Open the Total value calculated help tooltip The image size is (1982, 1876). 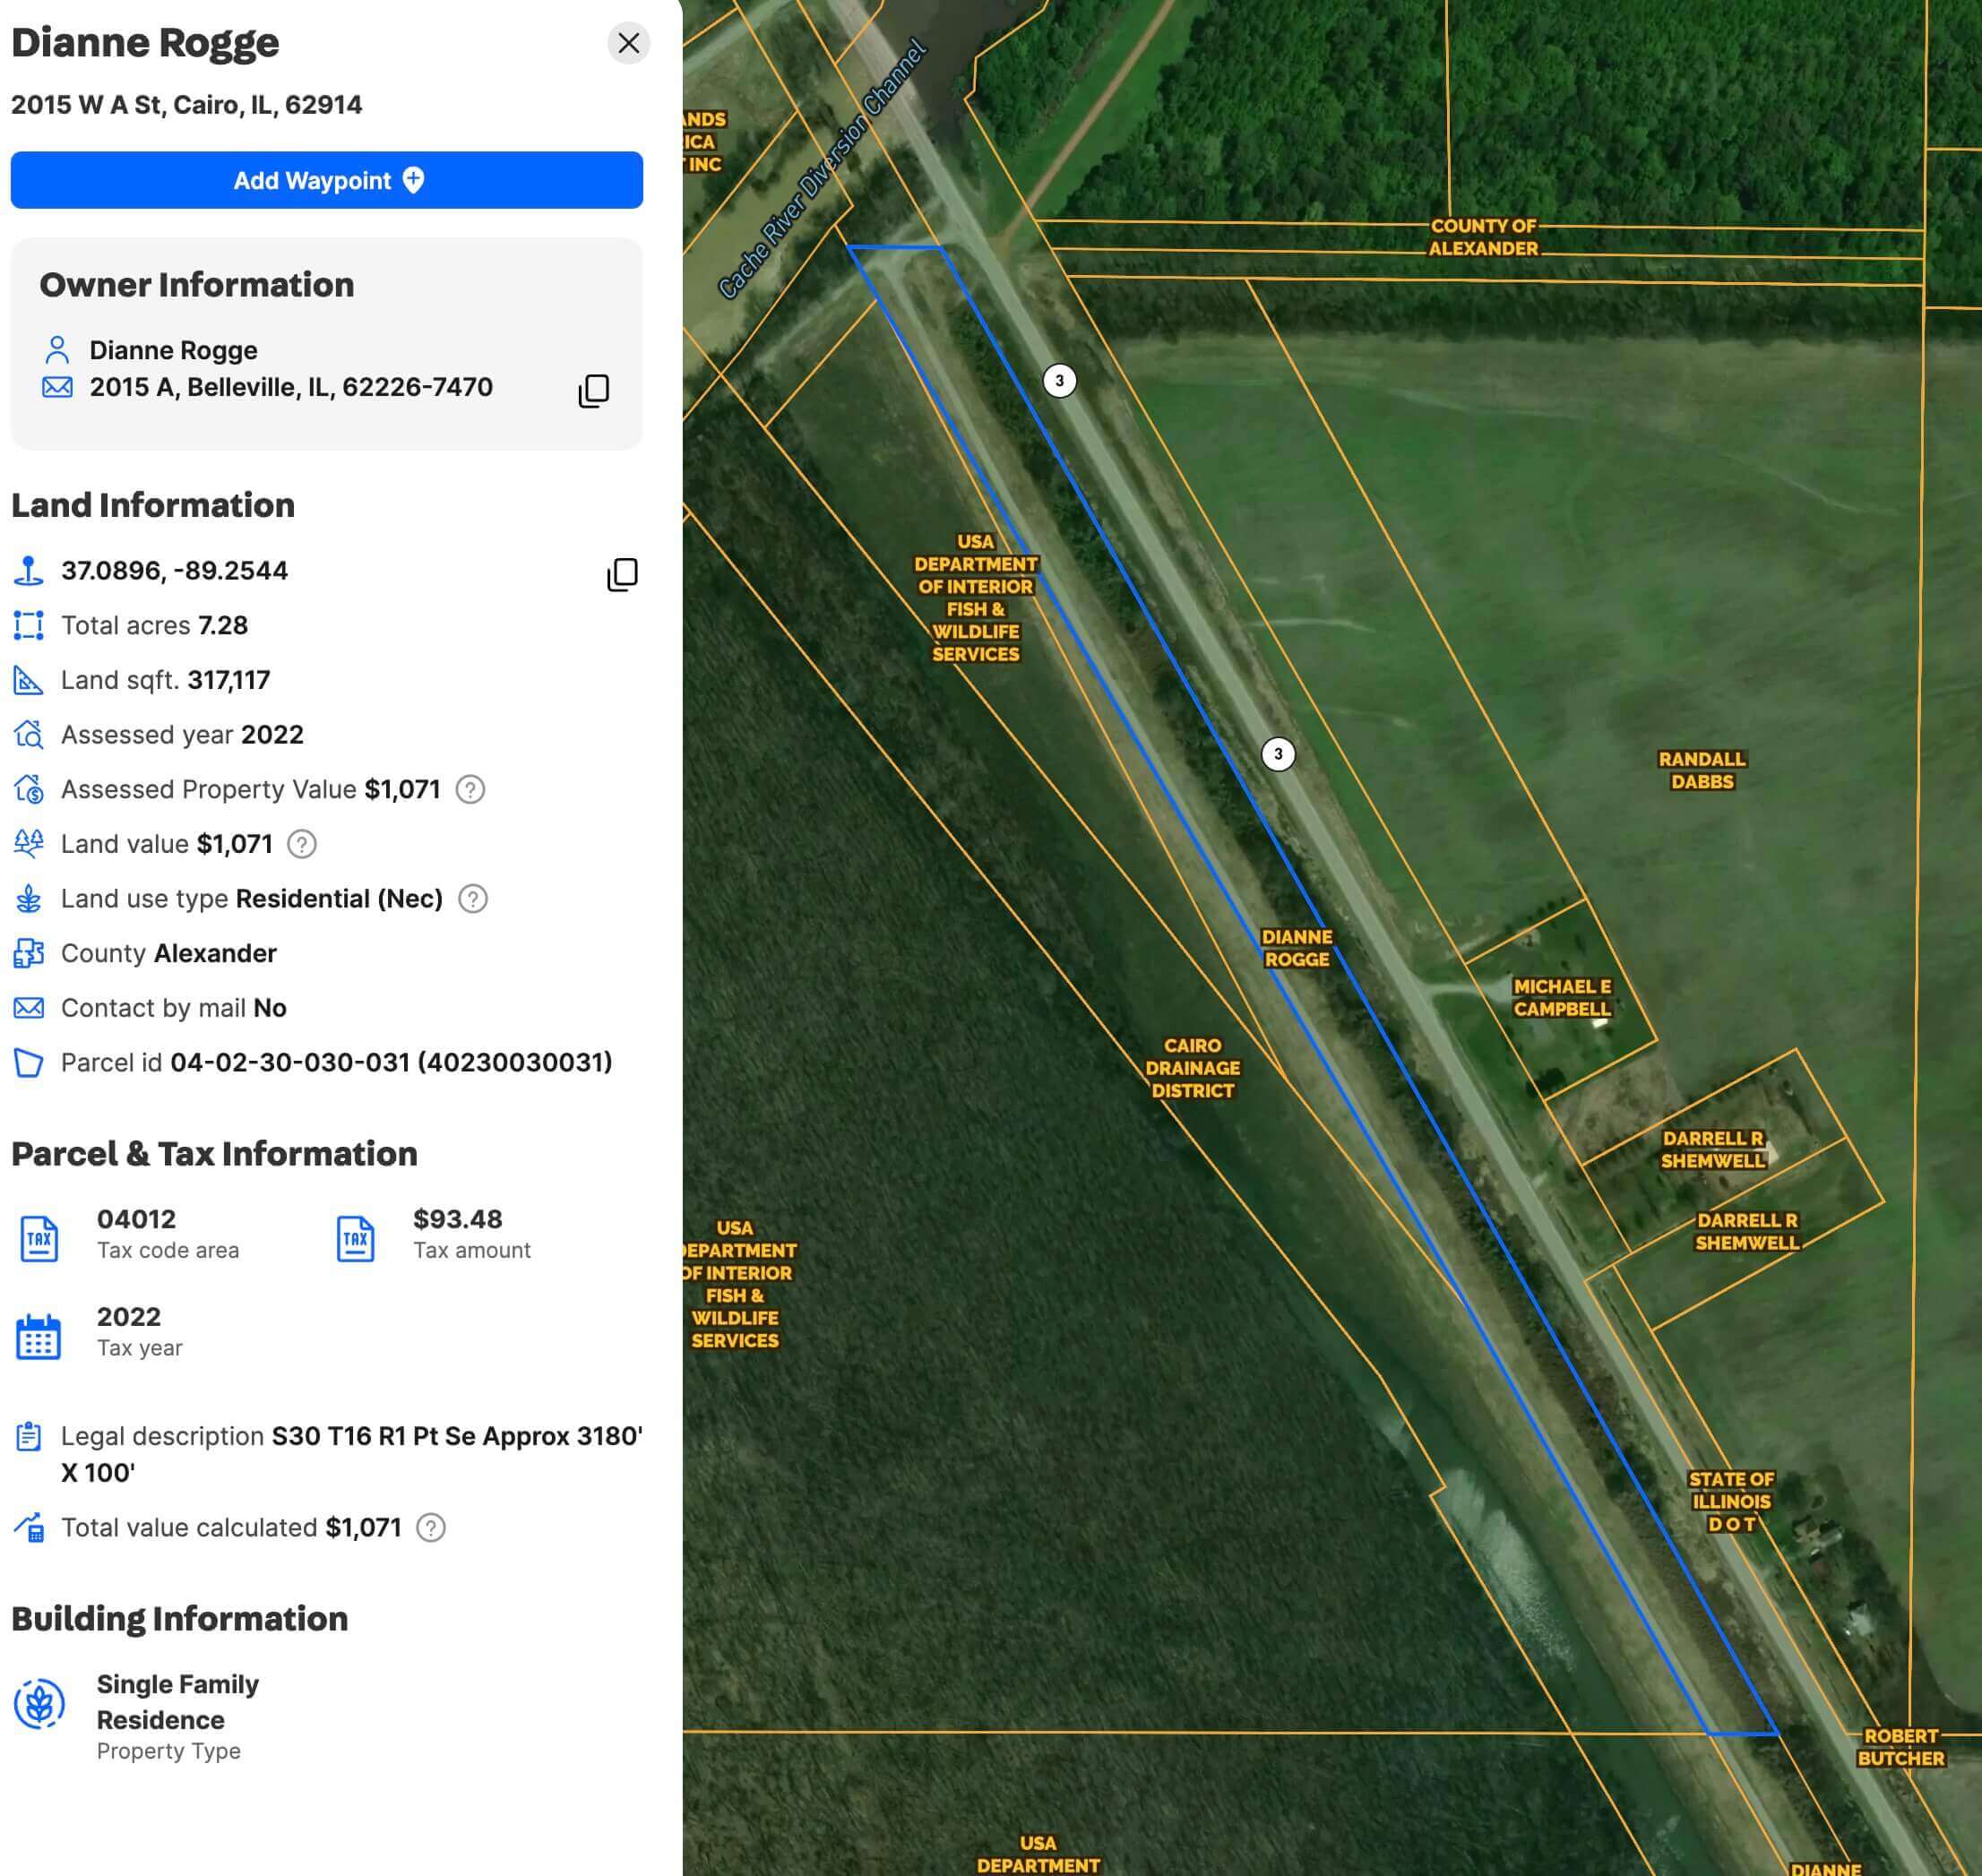tap(429, 1528)
